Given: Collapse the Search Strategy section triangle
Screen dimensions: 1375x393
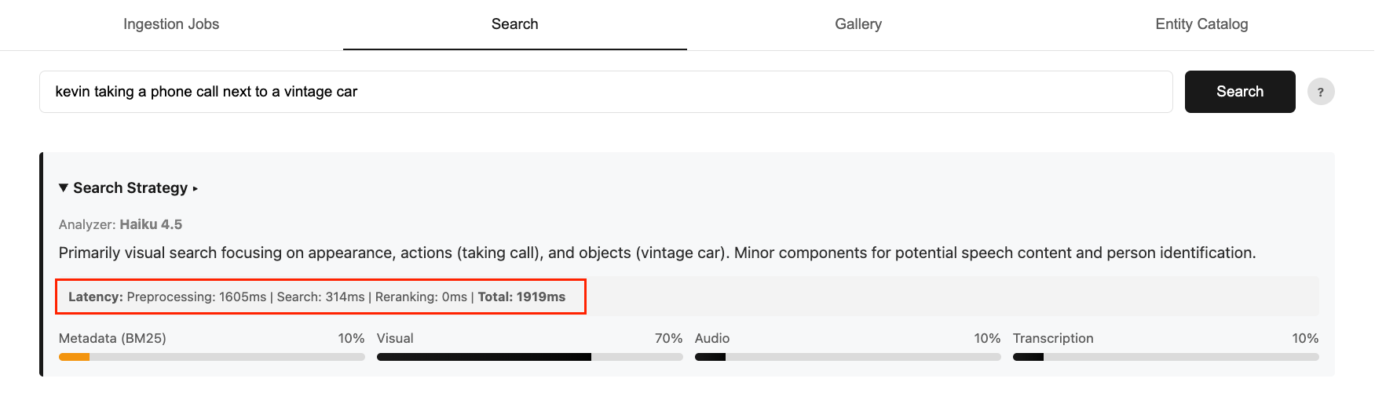Looking at the screenshot, I should click(64, 188).
